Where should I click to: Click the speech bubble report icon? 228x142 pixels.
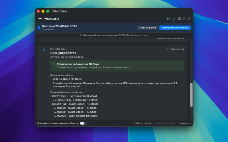[154, 38]
